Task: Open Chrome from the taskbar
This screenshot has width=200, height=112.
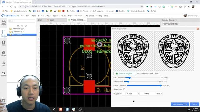Action: click(74, 109)
